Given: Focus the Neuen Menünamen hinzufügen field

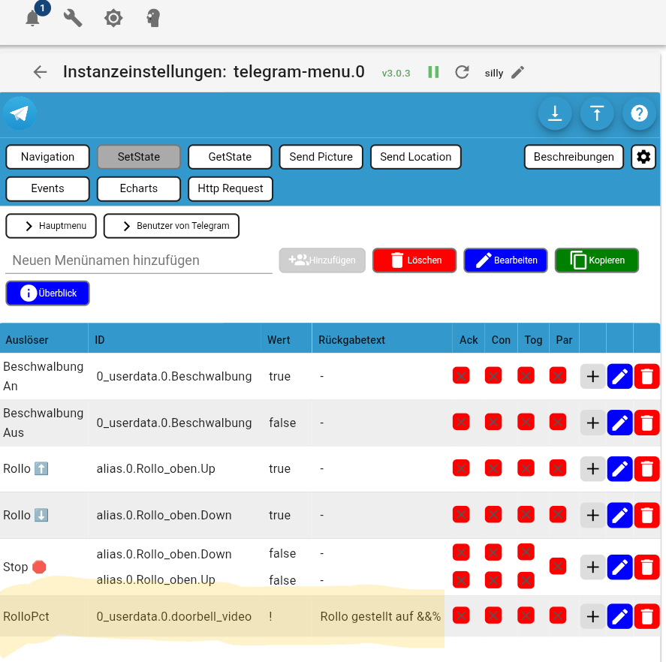Looking at the screenshot, I should (138, 260).
